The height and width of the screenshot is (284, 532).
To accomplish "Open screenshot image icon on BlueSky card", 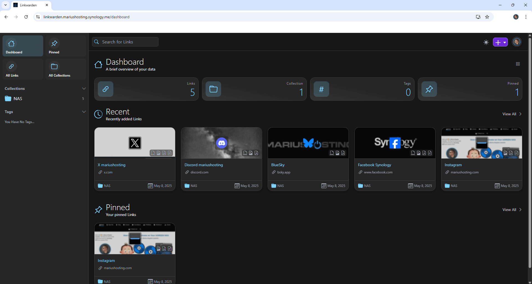I will [337, 153].
